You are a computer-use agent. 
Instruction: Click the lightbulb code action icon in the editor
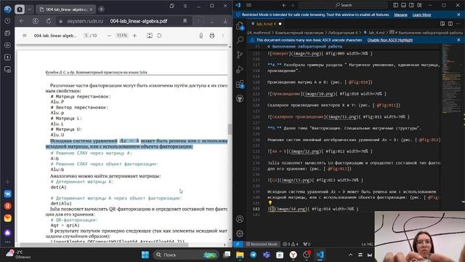coord(270,203)
